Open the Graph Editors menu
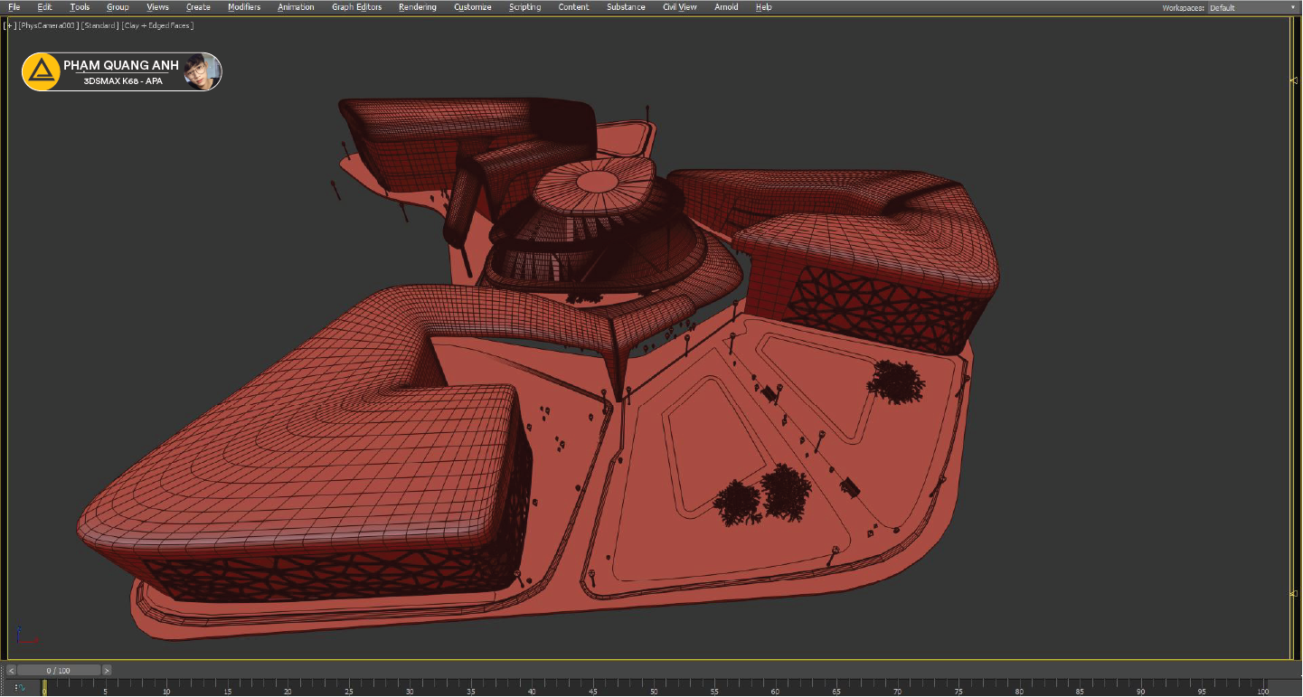Image resolution: width=1303 pixels, height=697 pixels. pyautogui.click(x=356, y=7)
